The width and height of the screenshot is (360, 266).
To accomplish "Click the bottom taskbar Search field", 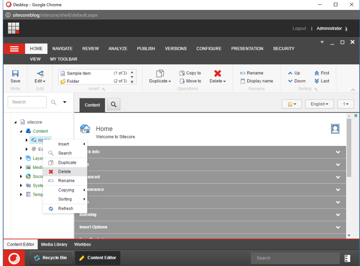I will point(295,258).
